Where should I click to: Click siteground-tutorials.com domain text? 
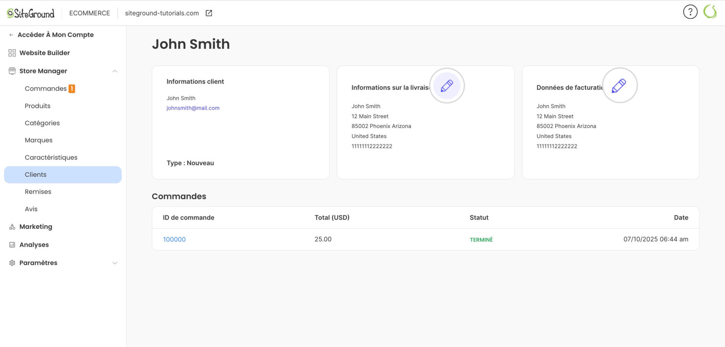(x=162, y=13)
